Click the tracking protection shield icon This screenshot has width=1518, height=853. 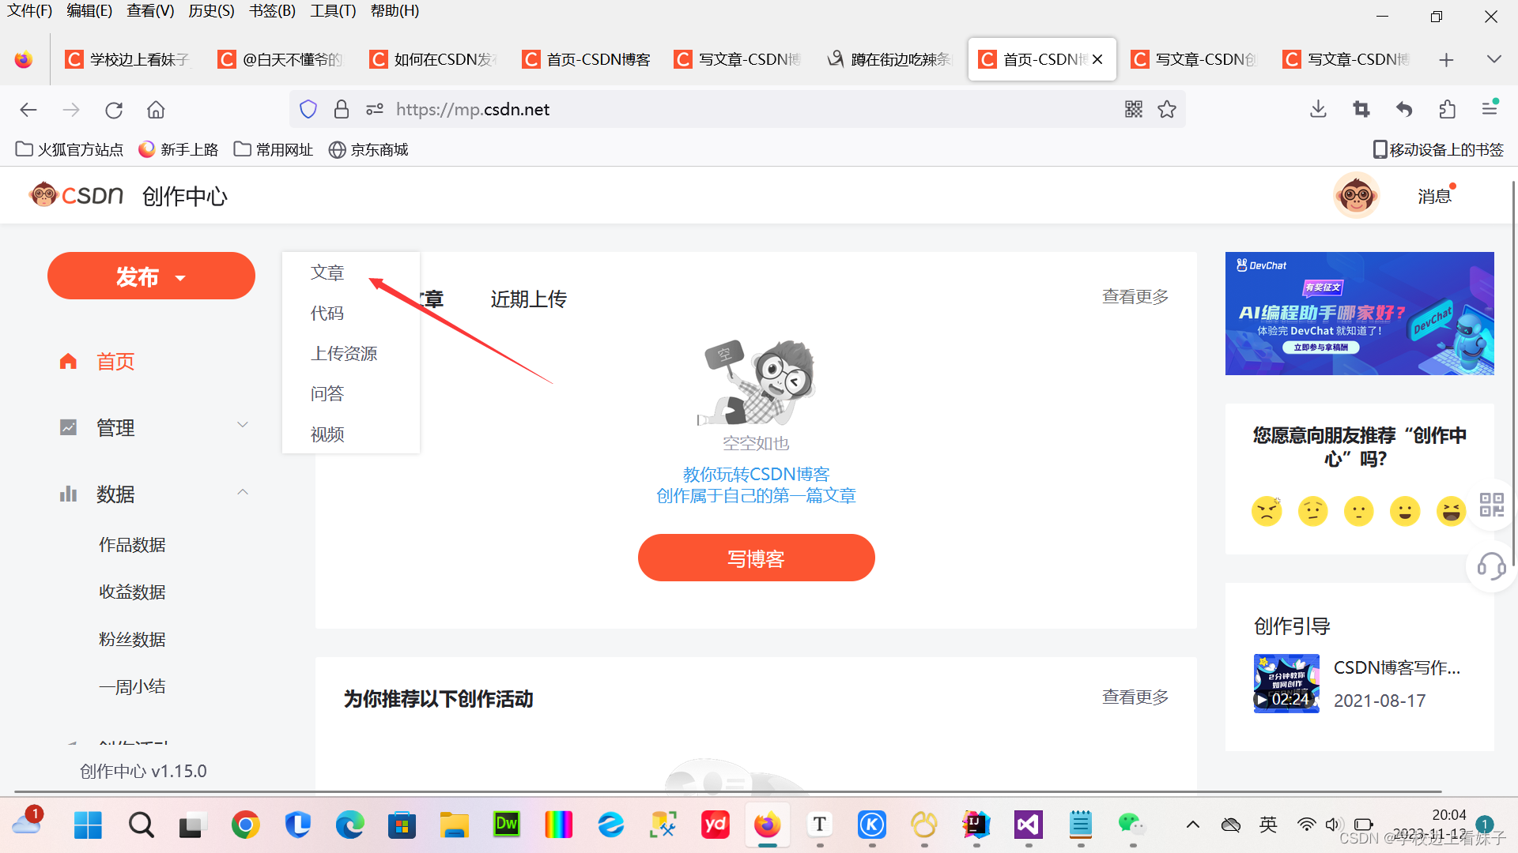pos(308,109)
